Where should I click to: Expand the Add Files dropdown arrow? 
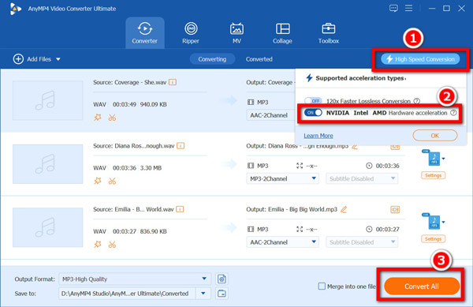(x=58, y=59)
